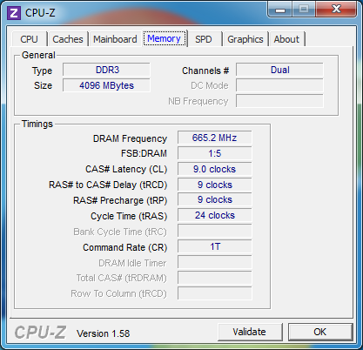Click the OK button
363x350 pixels.
pyautogui.click(x=320, y=332)
